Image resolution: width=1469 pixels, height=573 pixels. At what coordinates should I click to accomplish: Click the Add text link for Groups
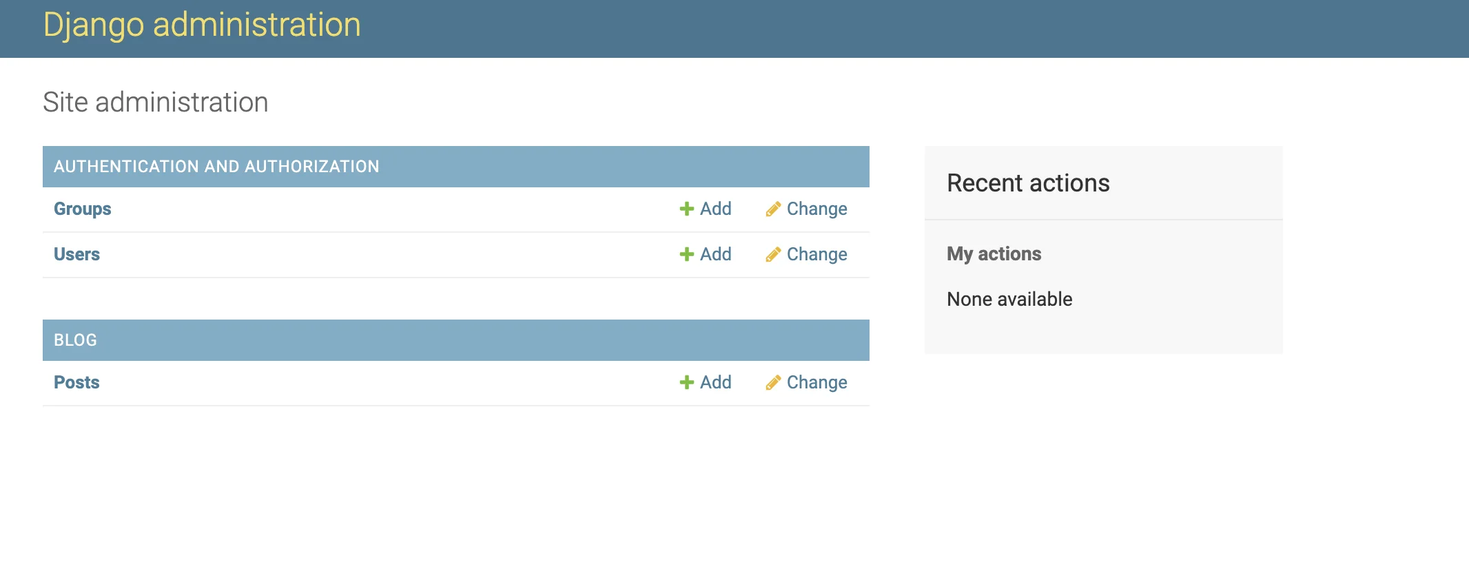[x=715, y=209]
